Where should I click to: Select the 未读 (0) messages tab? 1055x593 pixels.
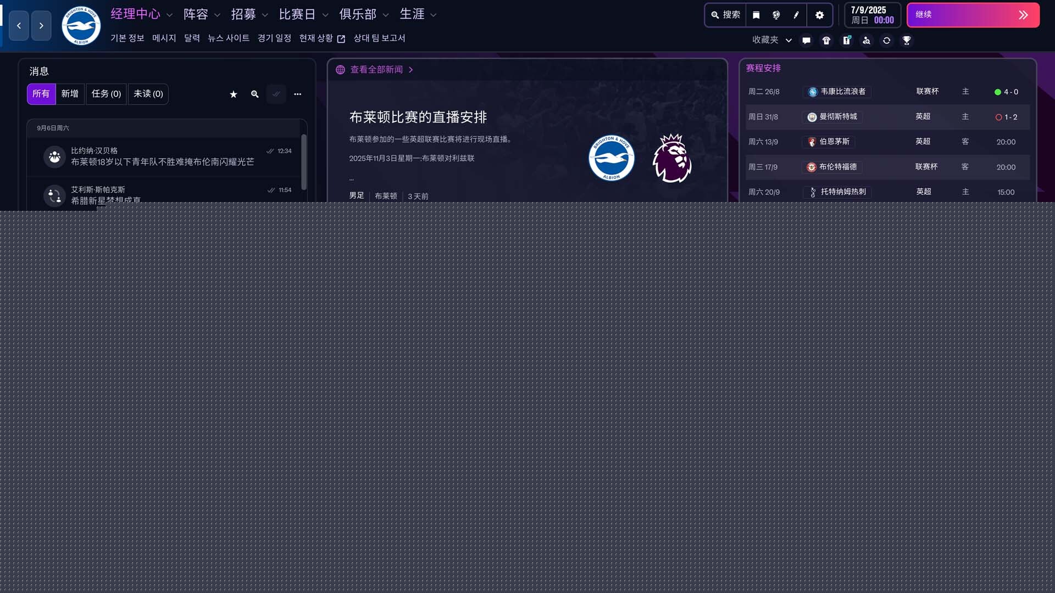tap(148, 94)
